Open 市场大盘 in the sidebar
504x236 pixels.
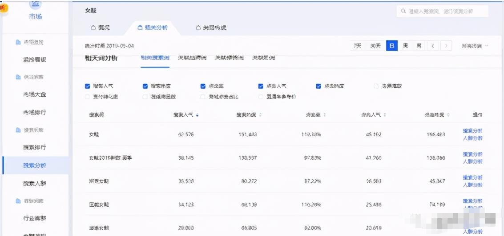[x=35, y=94]
